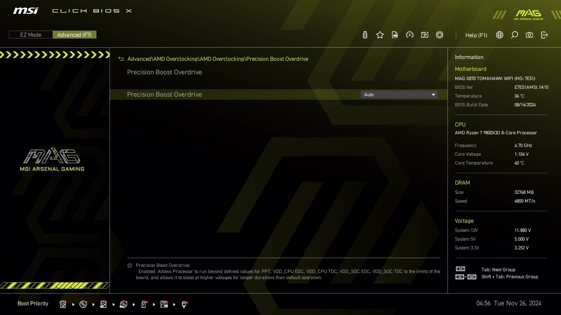The height and width of the screenshot is (315, 561).
Task: Click the Motherboard section heading
Action: tap(470, 69)
